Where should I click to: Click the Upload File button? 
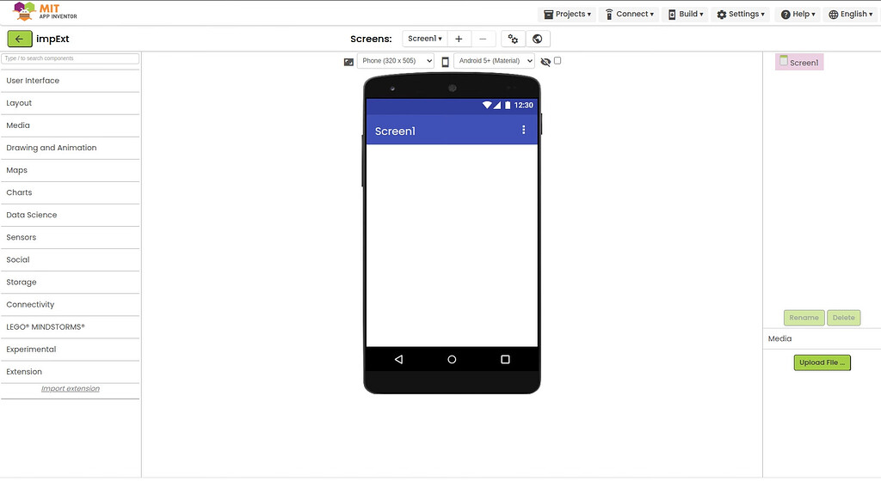click(822, 362)
